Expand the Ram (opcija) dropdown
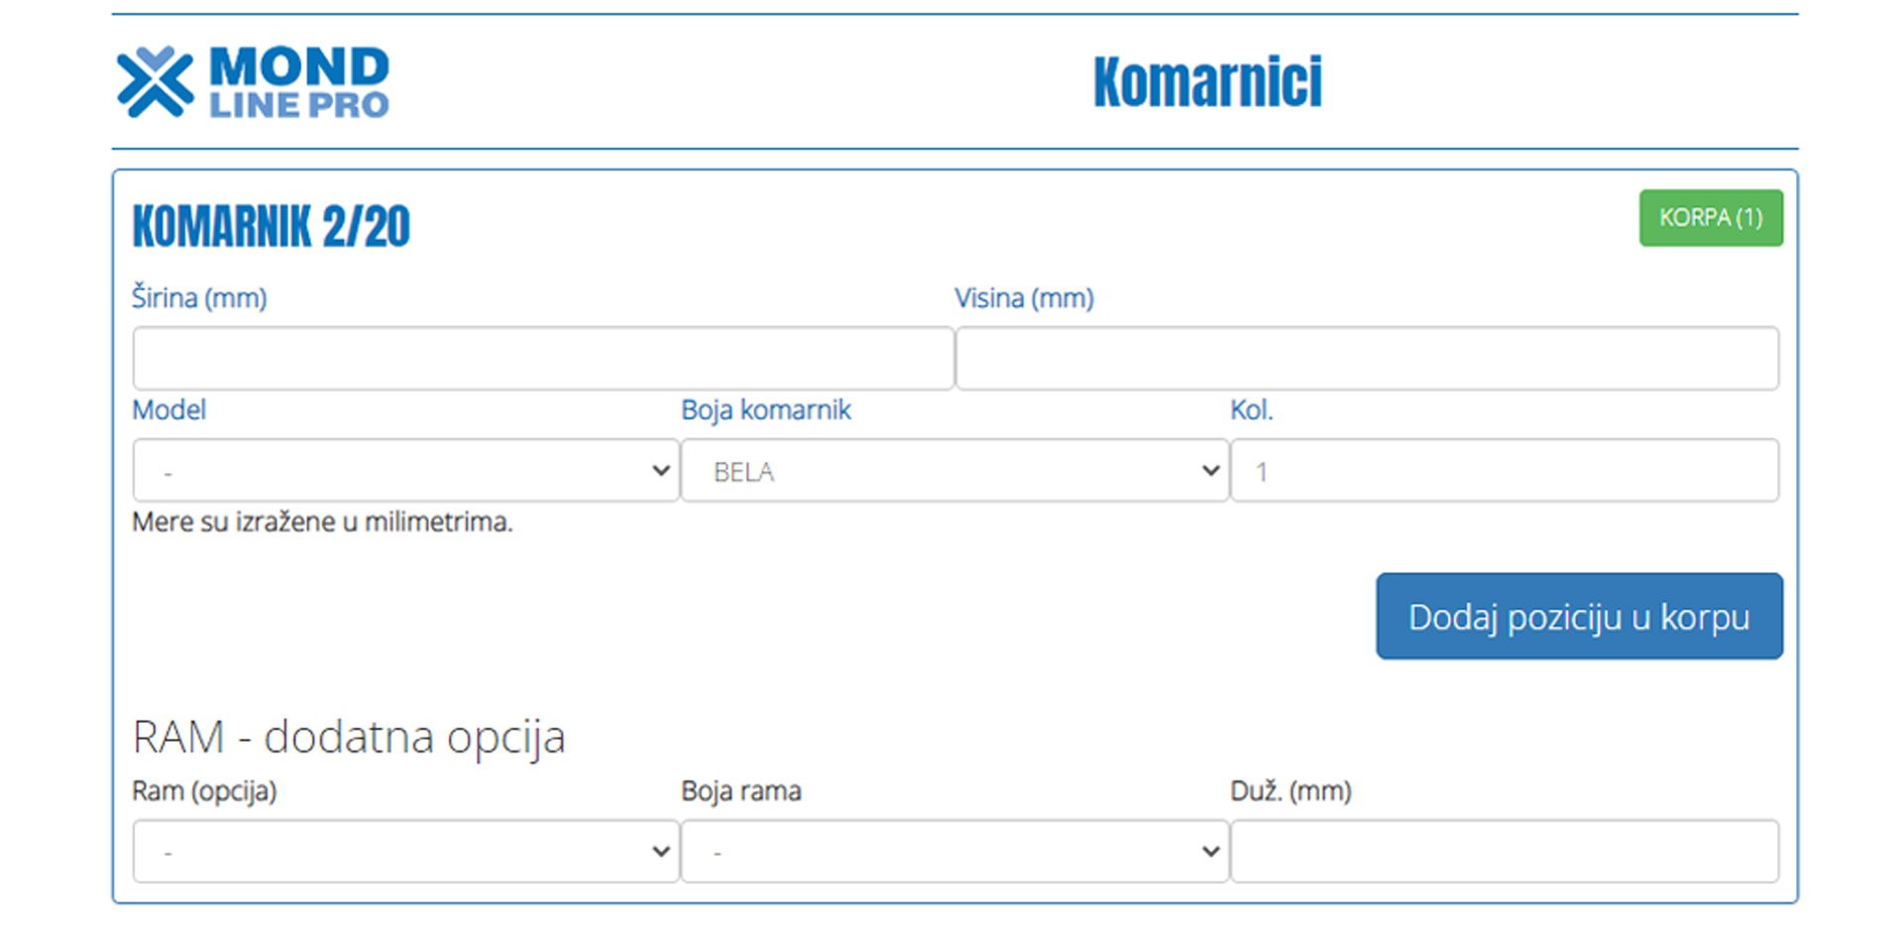The width and height of the screenshot is (1903, 932). [x=406, y=851]
